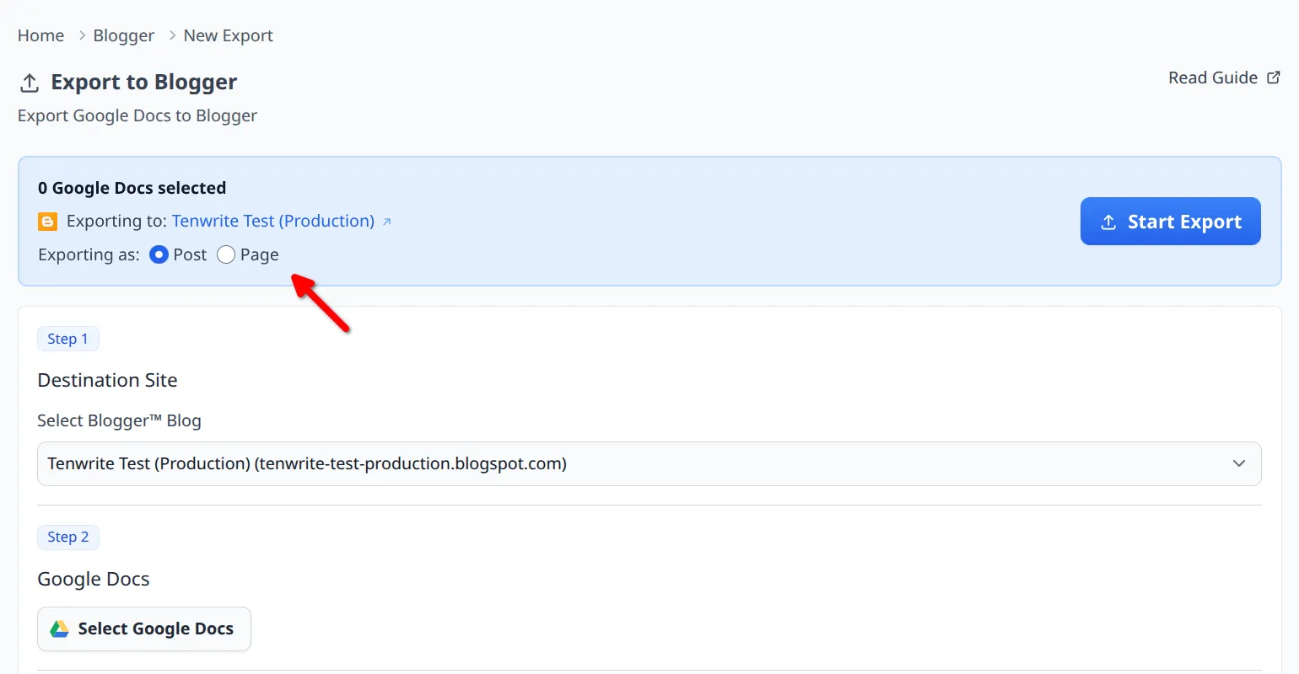1299x674 pixels.
Task: Open the Read Guide link
Action: [x=1212, y=77]
